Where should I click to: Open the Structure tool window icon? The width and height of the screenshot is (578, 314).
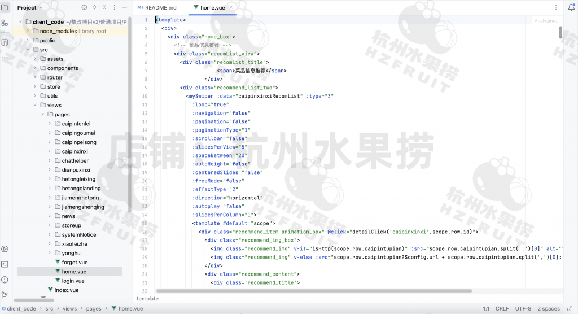click(5, 23)
